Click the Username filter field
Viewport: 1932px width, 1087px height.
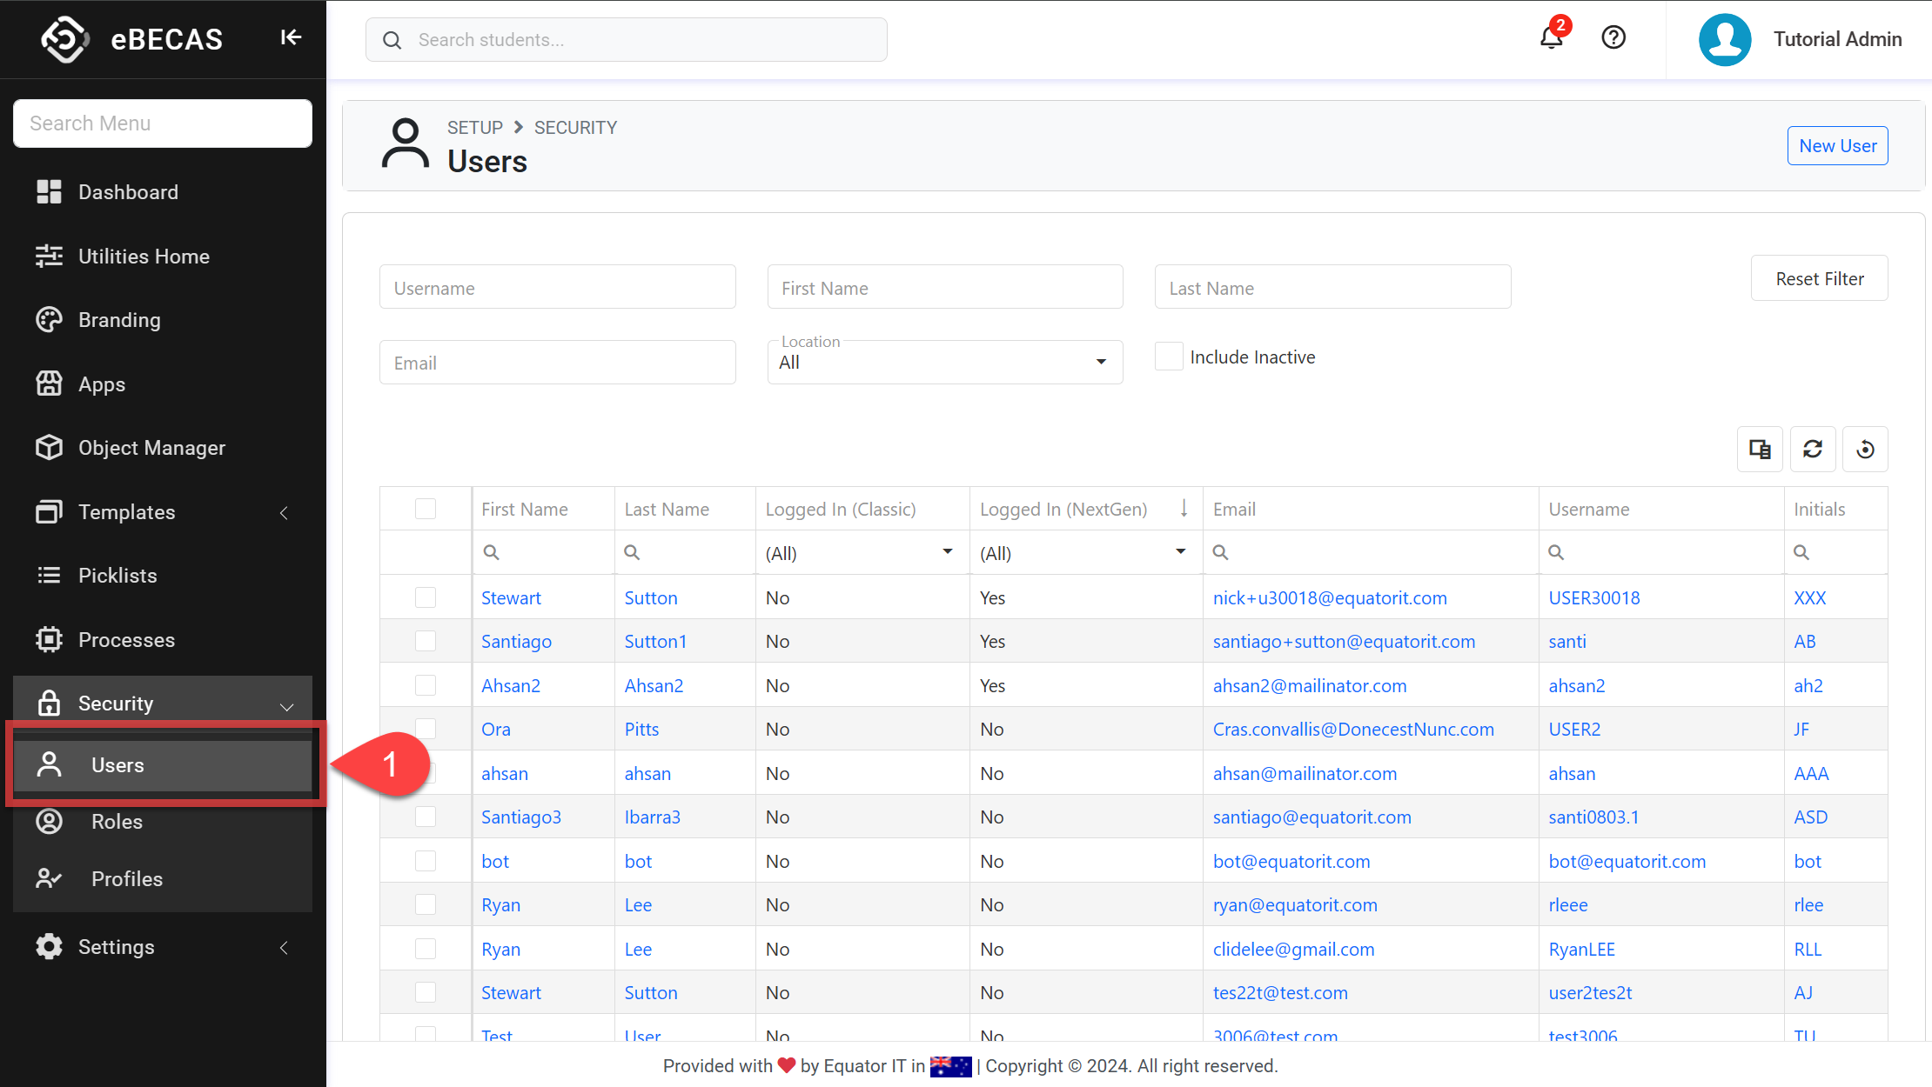557,287
